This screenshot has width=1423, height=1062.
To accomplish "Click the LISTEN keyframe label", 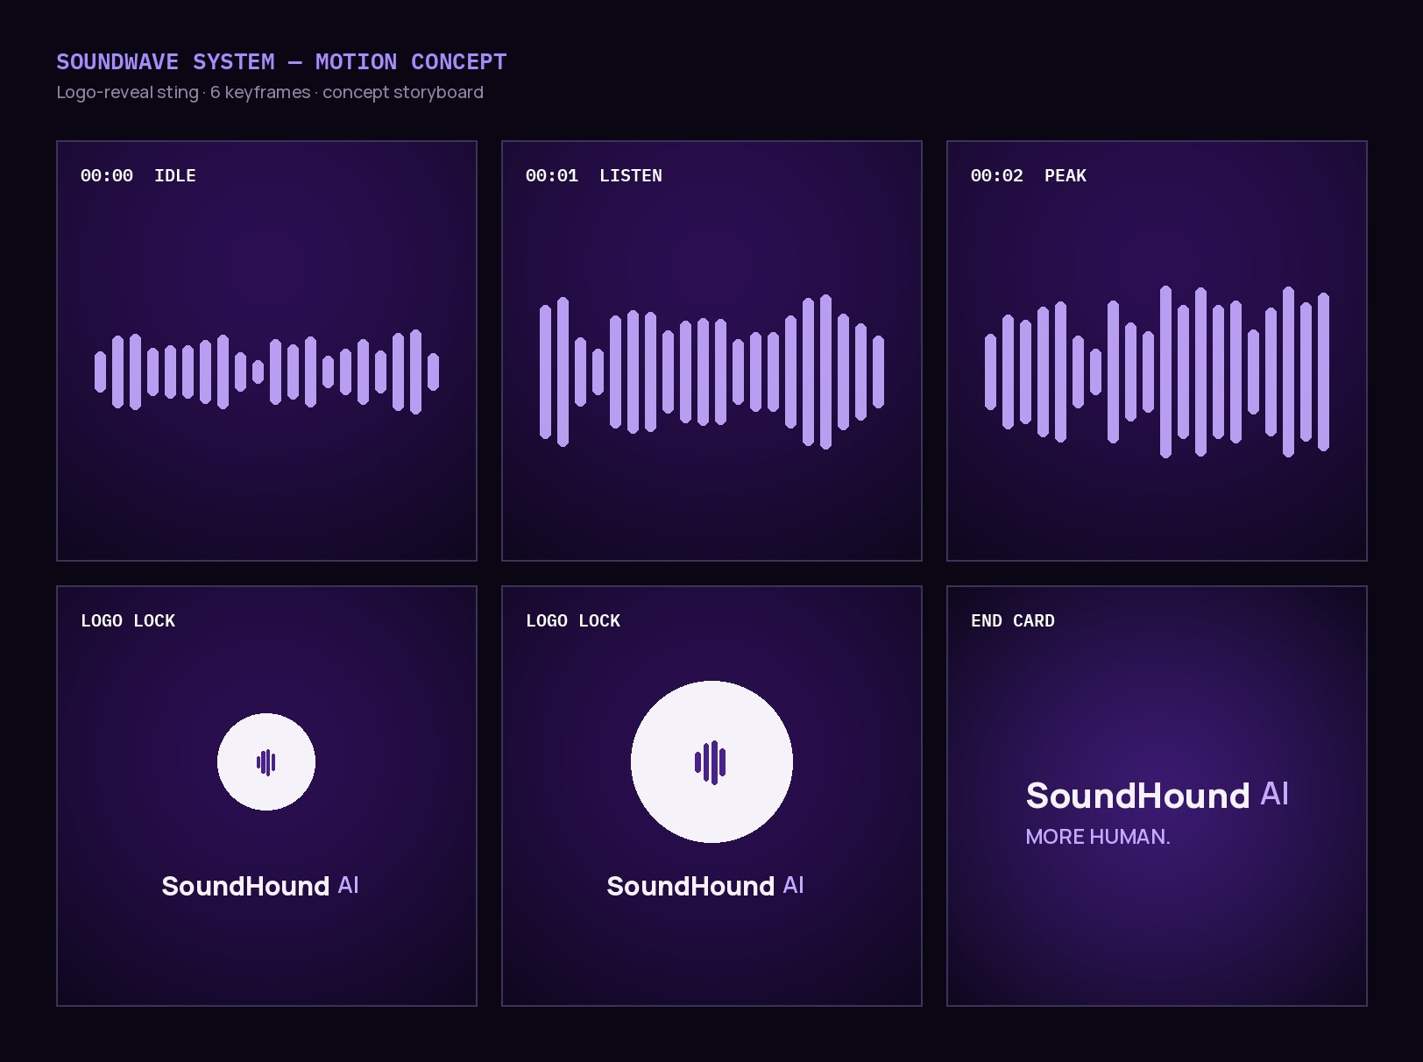I will pos(631,175).
